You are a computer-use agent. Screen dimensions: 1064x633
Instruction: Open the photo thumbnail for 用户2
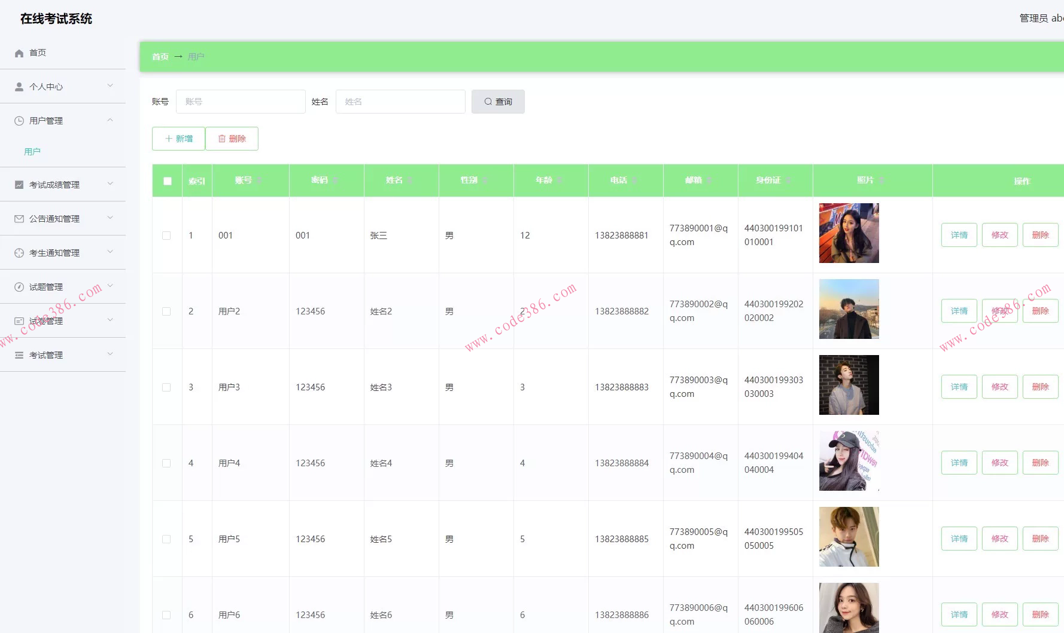849,309
